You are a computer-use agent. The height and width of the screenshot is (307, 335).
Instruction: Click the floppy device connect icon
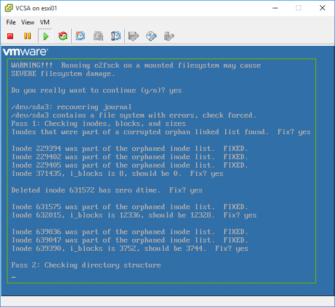click(x=134, y=36)
